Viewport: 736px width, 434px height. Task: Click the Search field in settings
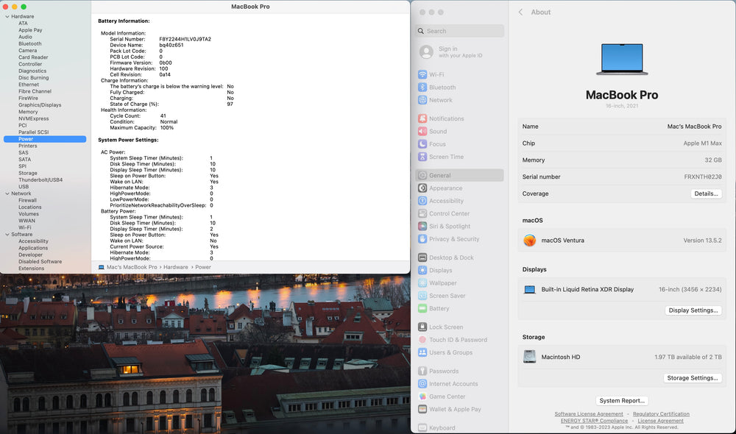tap(460, 31)
